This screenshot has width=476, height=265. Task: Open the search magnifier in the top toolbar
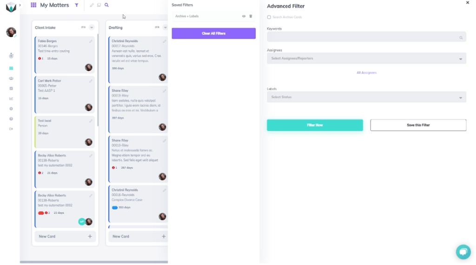(106, 5)
